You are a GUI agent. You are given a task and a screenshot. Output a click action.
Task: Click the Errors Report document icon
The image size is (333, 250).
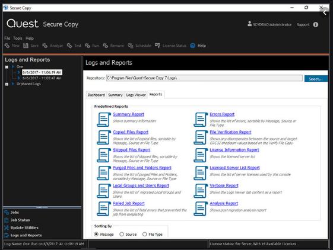click(201, 120)
